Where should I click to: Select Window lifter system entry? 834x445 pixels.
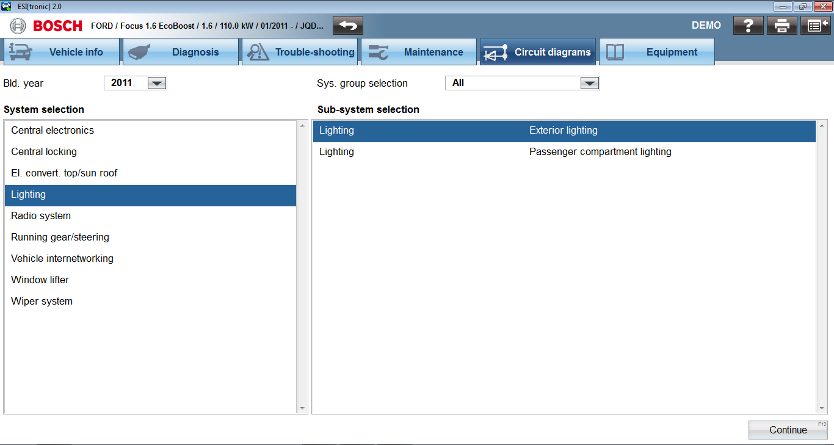40,280
